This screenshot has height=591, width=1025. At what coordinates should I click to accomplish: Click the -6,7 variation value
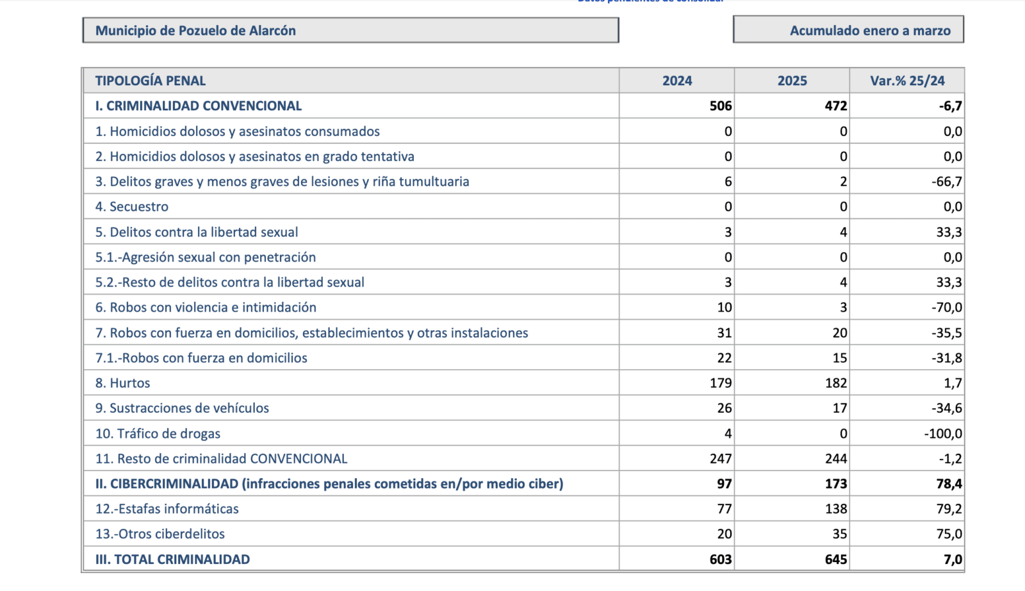click(951, 106)
